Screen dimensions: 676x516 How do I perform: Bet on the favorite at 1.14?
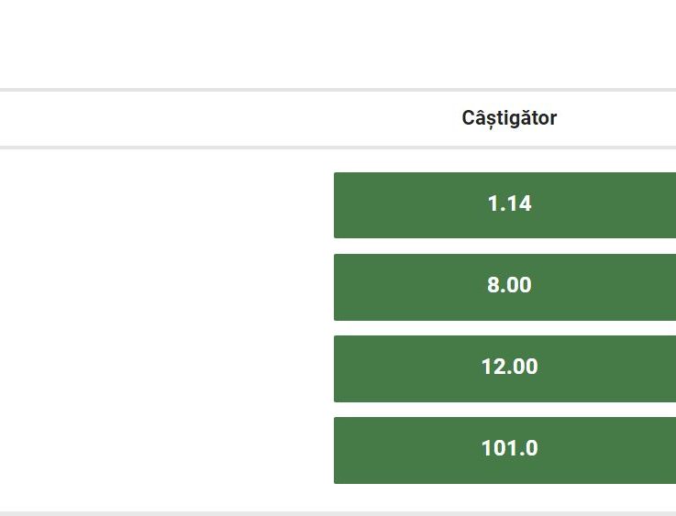click(504, 205)
